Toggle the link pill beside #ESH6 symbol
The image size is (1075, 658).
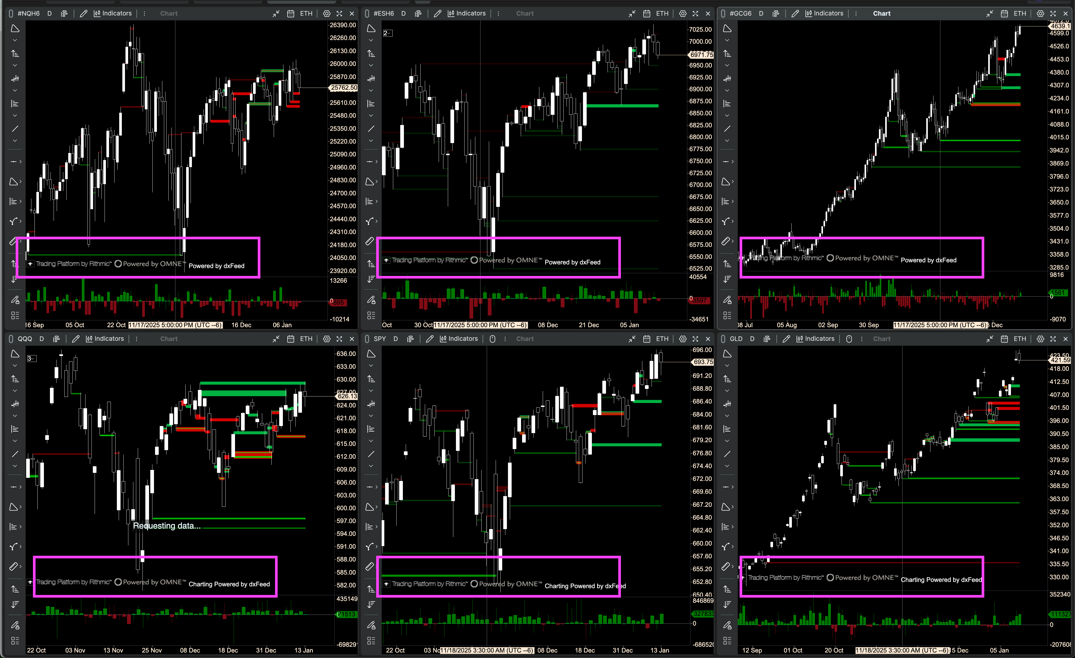[x=367, y=14]
